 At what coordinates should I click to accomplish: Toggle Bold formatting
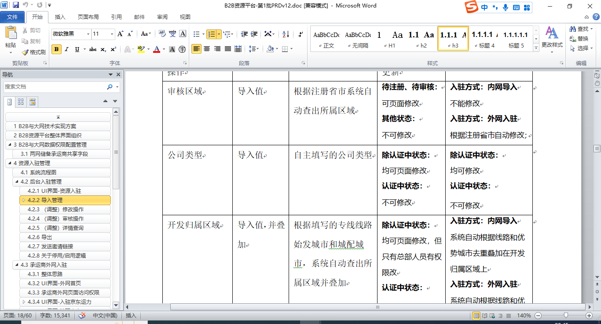click(x=56, y=49)
